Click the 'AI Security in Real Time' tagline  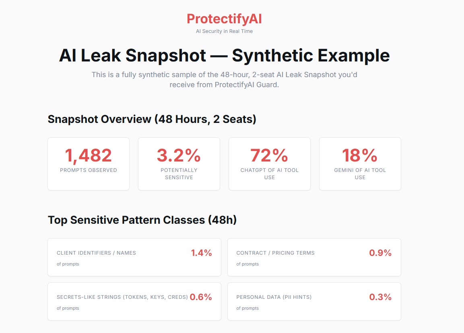click(x=224, y=31)
